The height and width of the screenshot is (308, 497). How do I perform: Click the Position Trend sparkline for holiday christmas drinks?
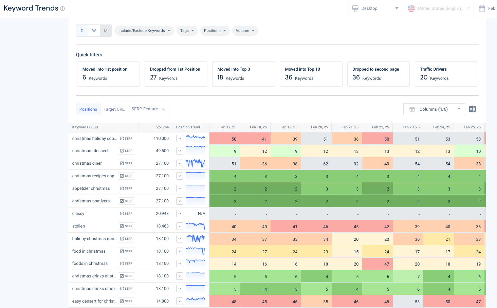click(x=196, y=238)
